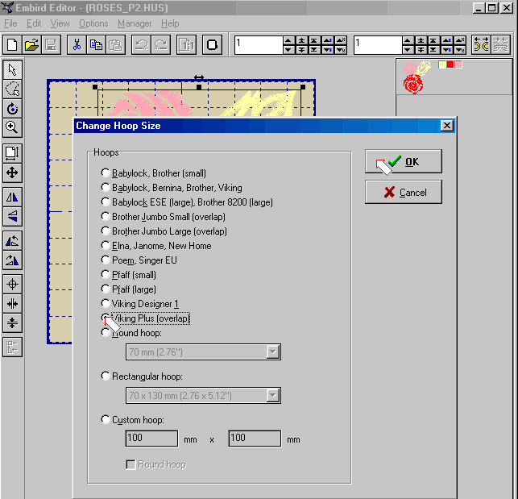The image size is (518, 499).
Task: Switch to 1:1 view scale icon
Action: 187,44
